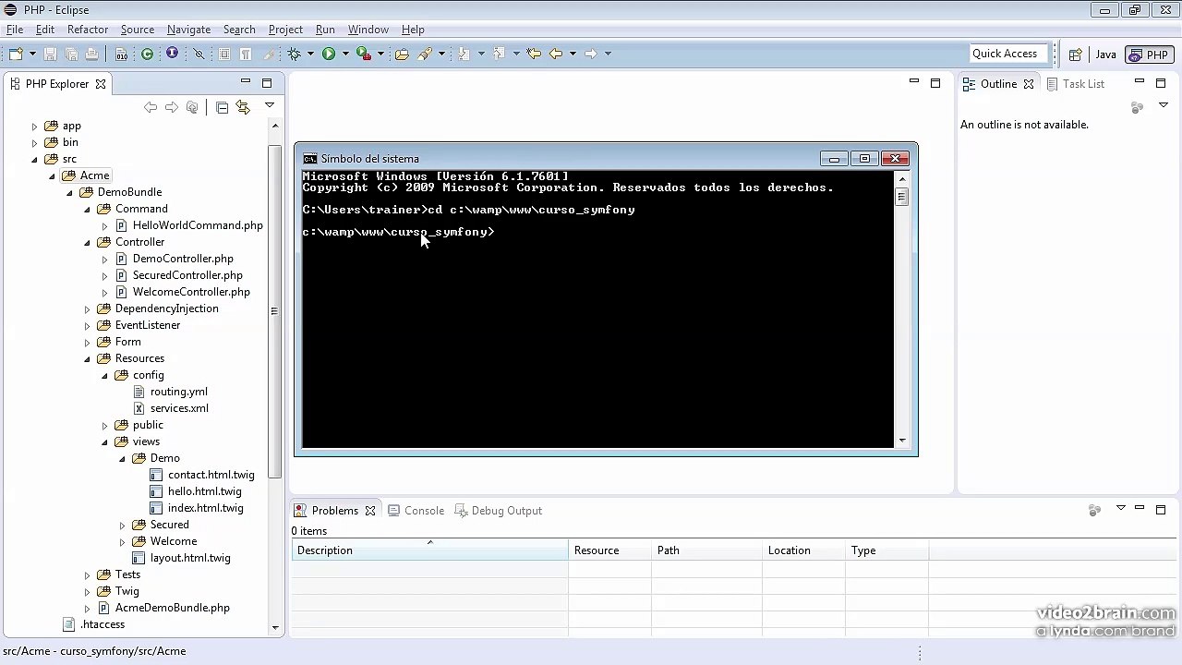Click the Last Edit Location arrow icon
Image resolution: width=1182 pixels, height=665 pixels.
[534, 54]
